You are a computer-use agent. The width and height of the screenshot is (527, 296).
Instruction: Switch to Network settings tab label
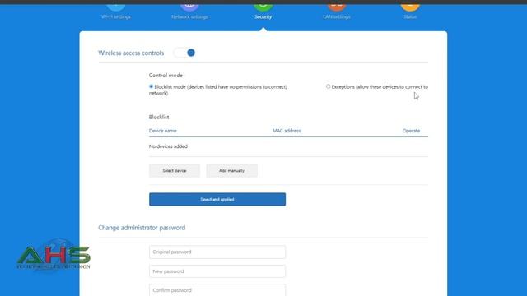(x=189, y=16)
